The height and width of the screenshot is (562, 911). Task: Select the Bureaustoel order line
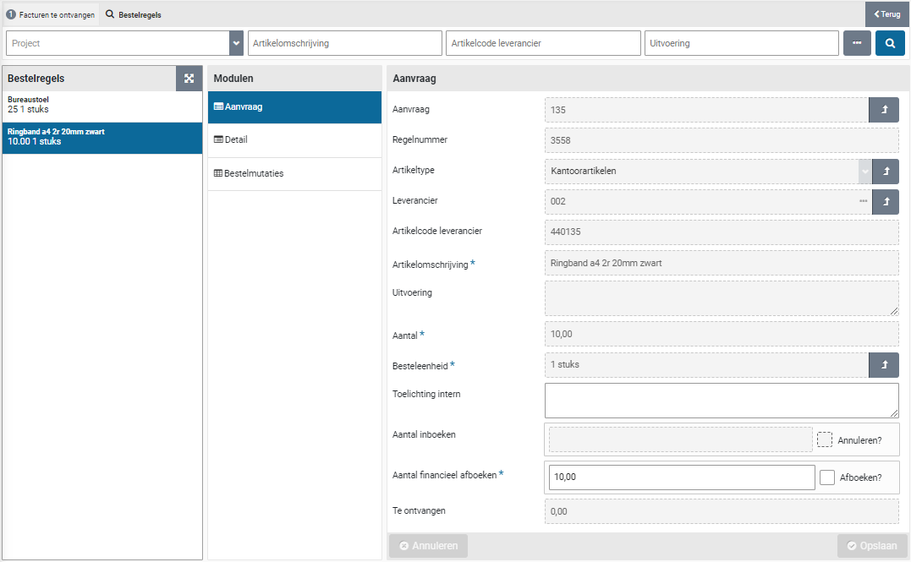[x=102, y=105]
